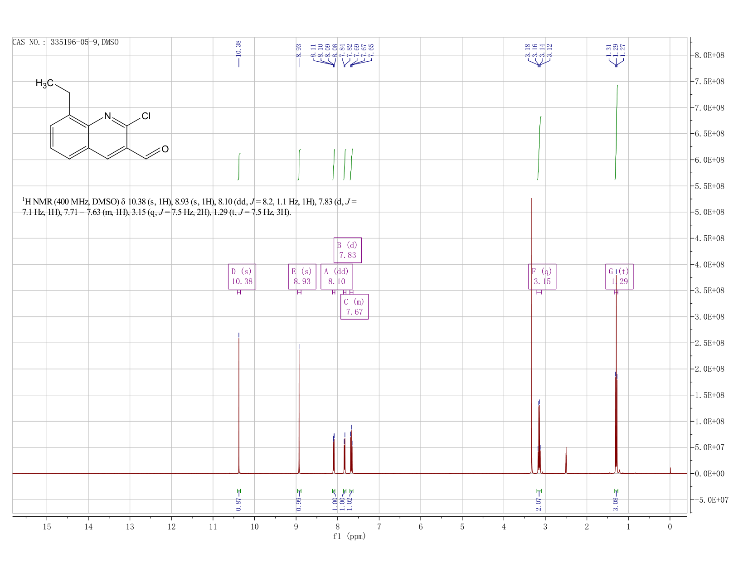Select the G (t) 1.29 multiplet box

(619, 277)
